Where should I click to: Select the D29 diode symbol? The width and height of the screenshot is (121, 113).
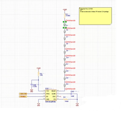pos(65,79)
